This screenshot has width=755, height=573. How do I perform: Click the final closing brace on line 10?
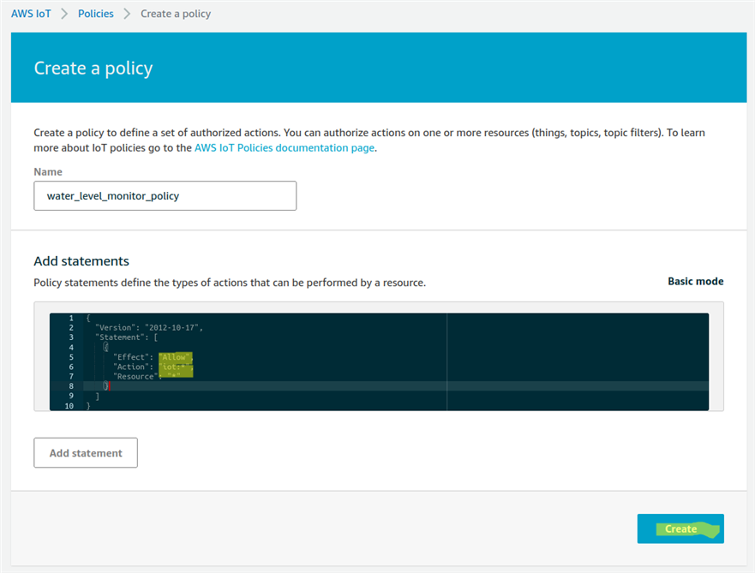click(88, 406)
